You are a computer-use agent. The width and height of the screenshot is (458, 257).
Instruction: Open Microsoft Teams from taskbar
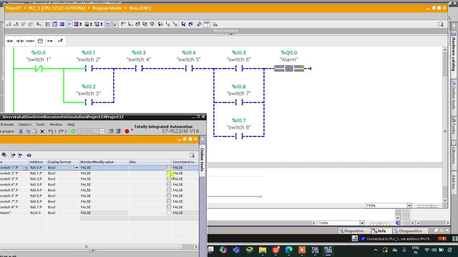[236, 250]
